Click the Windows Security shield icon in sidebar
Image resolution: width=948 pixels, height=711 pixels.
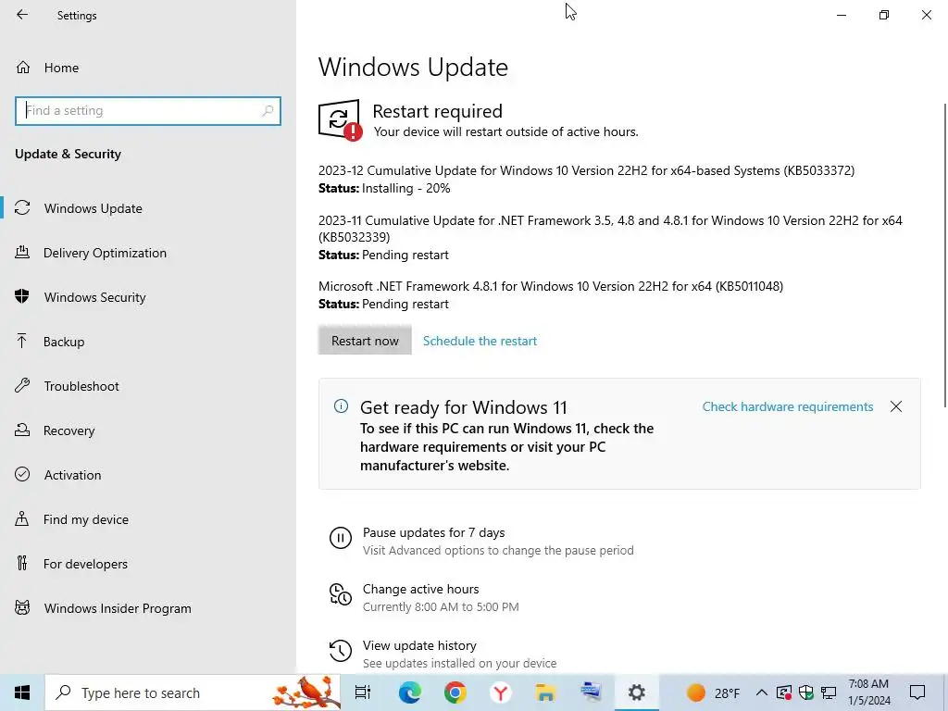[x=22, y=296]
